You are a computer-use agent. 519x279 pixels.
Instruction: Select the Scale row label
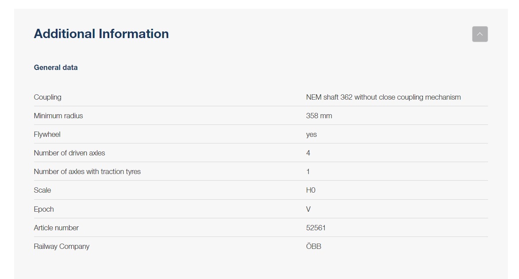[x=42, y=190]
